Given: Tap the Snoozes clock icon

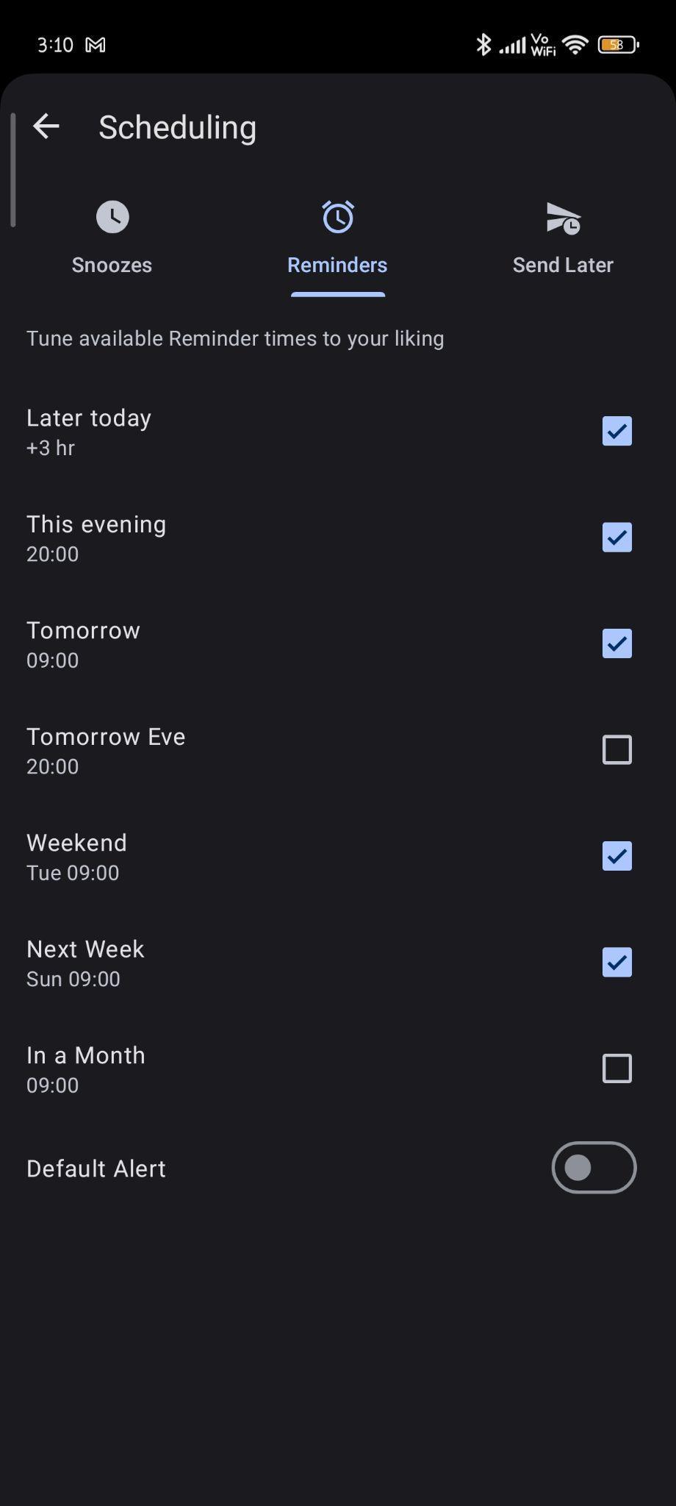Looking at the screenshot, I should point(112,217).
